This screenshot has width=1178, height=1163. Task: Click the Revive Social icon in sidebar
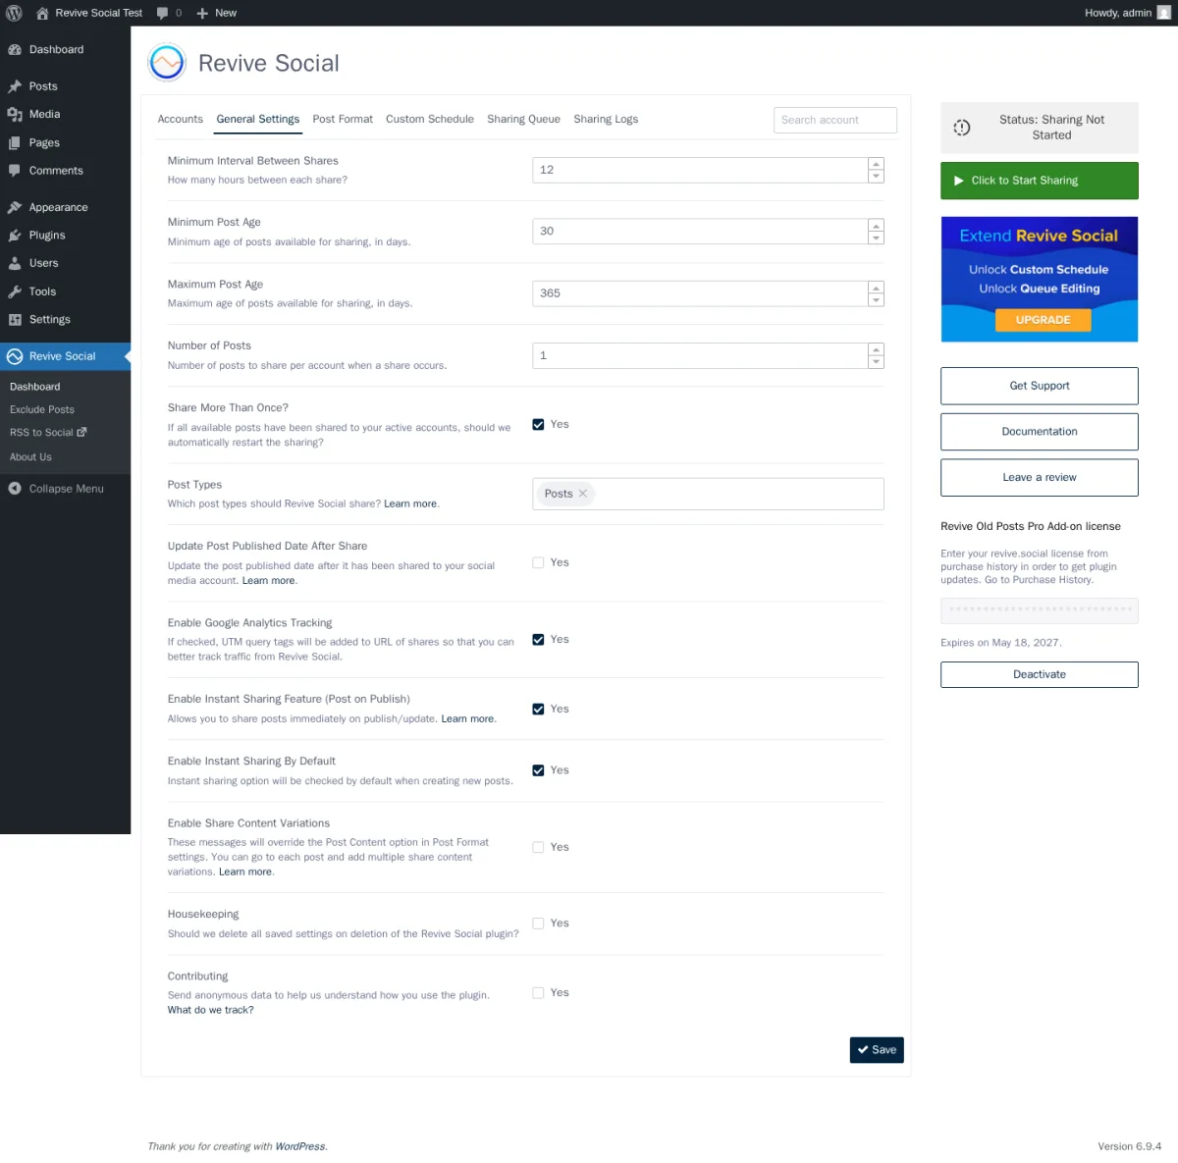point(15,356)
